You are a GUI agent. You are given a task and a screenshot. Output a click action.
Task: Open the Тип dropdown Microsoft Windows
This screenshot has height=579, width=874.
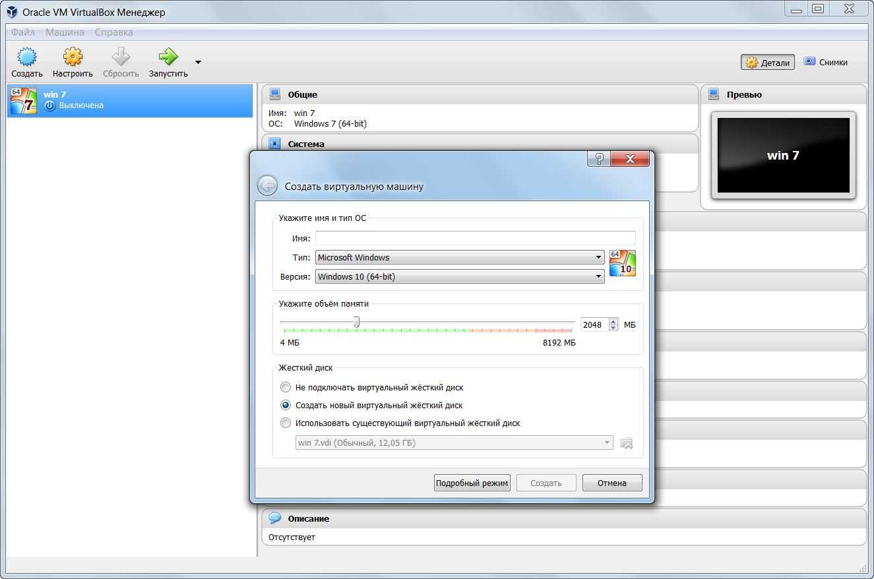point(460,257)
